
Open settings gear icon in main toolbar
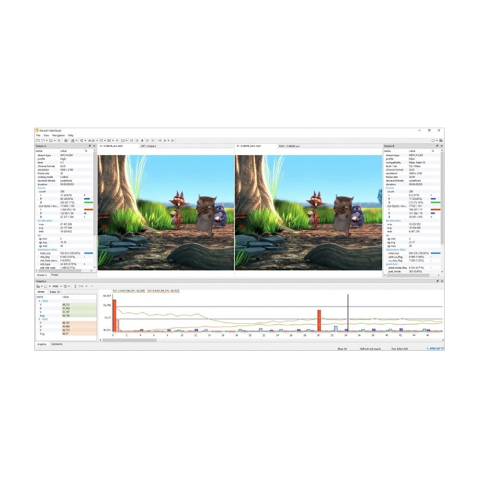(x=66, y=140)
